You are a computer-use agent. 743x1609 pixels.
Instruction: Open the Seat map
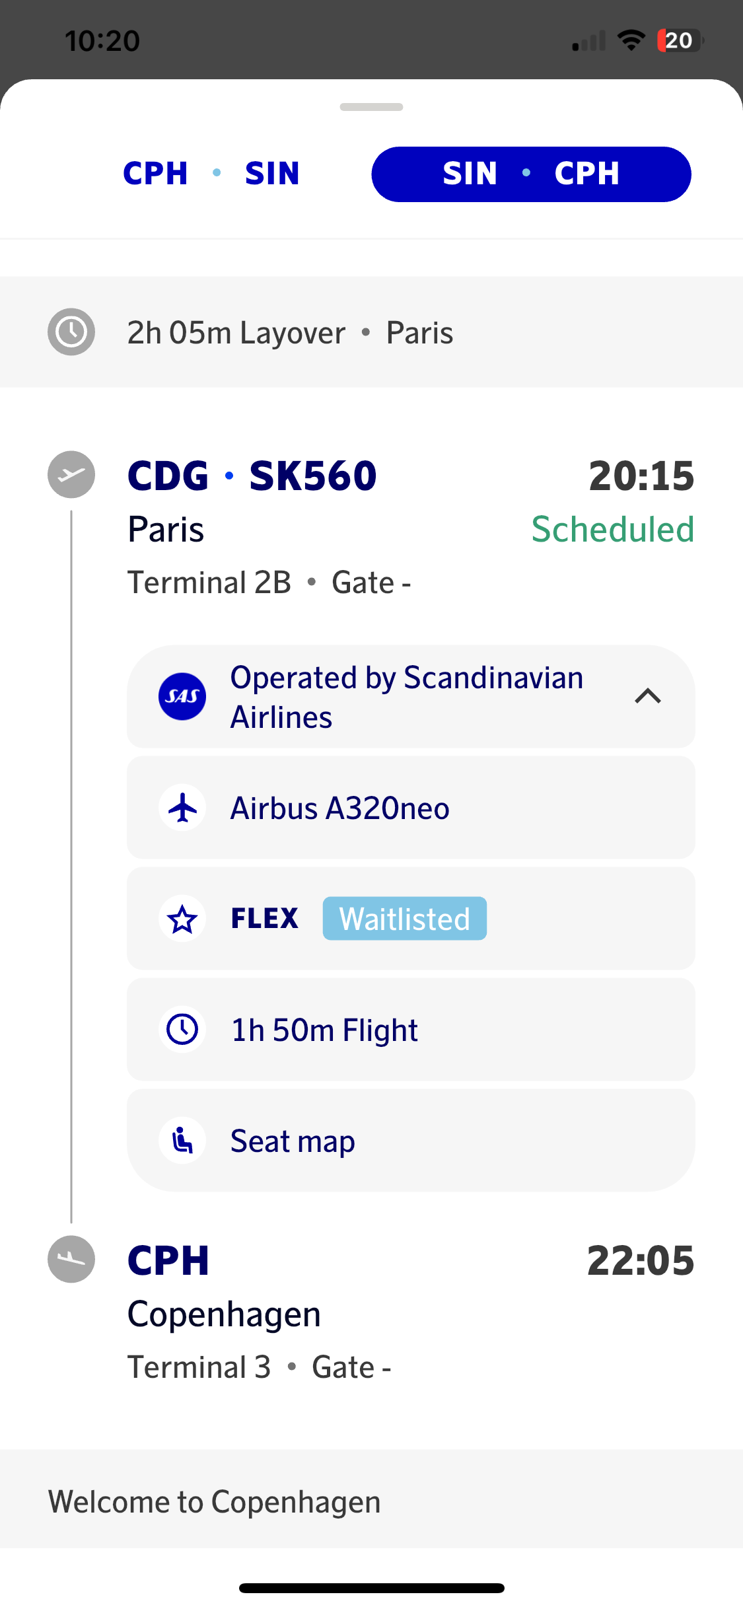point(293,1141)
